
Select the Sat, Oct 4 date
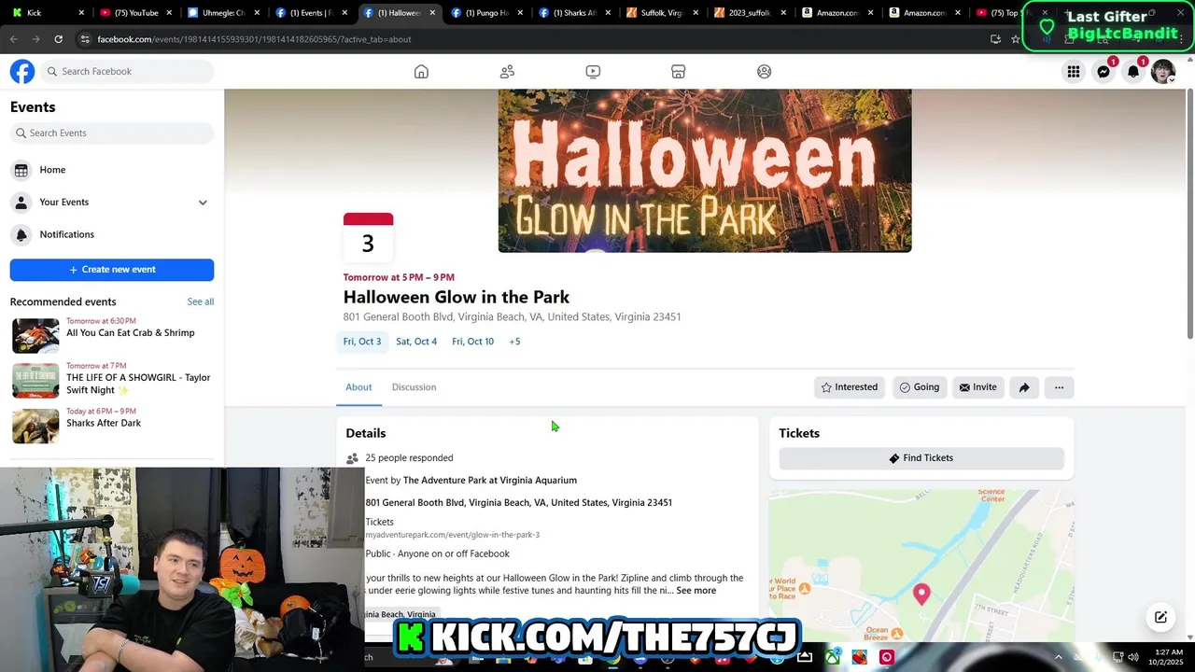pyautogui.click(x=416, y=342)
